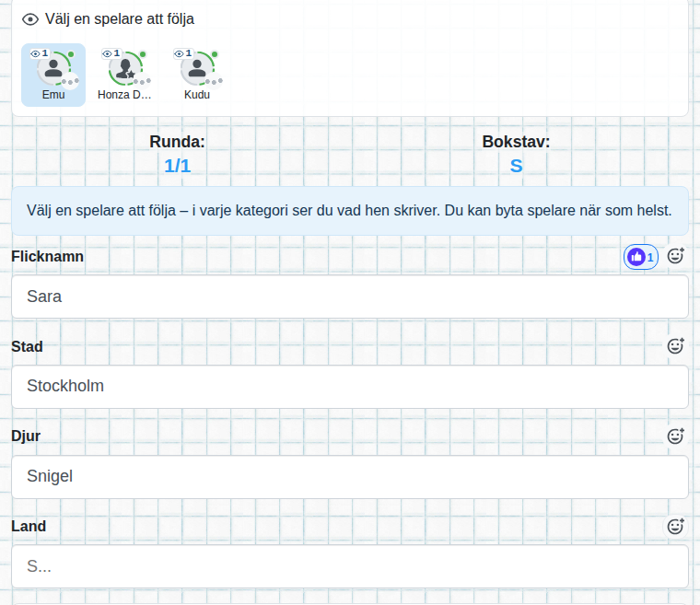Click the Bokstav: label
The height and width of the screenshot is (605, 700).
point(516,142)
